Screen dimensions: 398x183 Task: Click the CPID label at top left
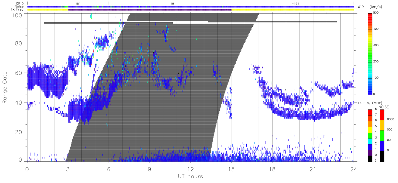(x=20, y=3)
